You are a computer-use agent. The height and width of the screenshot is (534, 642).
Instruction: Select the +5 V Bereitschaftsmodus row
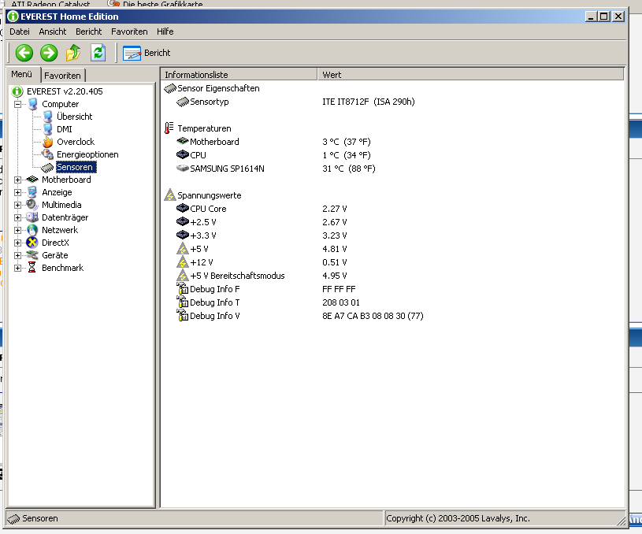tap(392, 276)
